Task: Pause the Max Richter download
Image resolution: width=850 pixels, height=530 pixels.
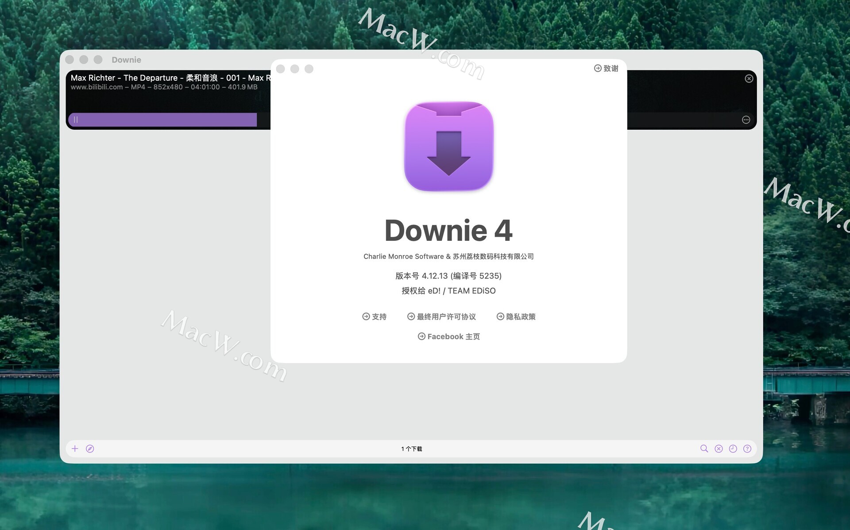Action: pos(76,120)
